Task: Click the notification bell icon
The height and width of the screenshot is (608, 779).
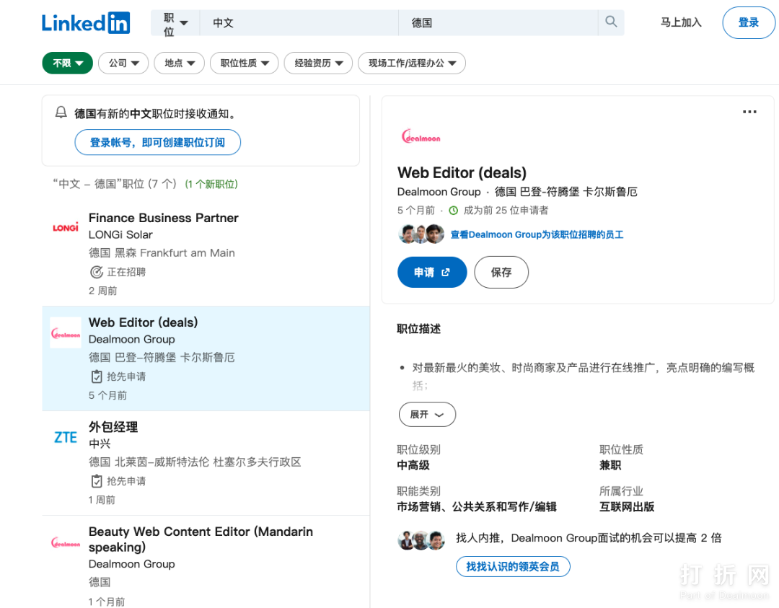Action: click(61, 113)
